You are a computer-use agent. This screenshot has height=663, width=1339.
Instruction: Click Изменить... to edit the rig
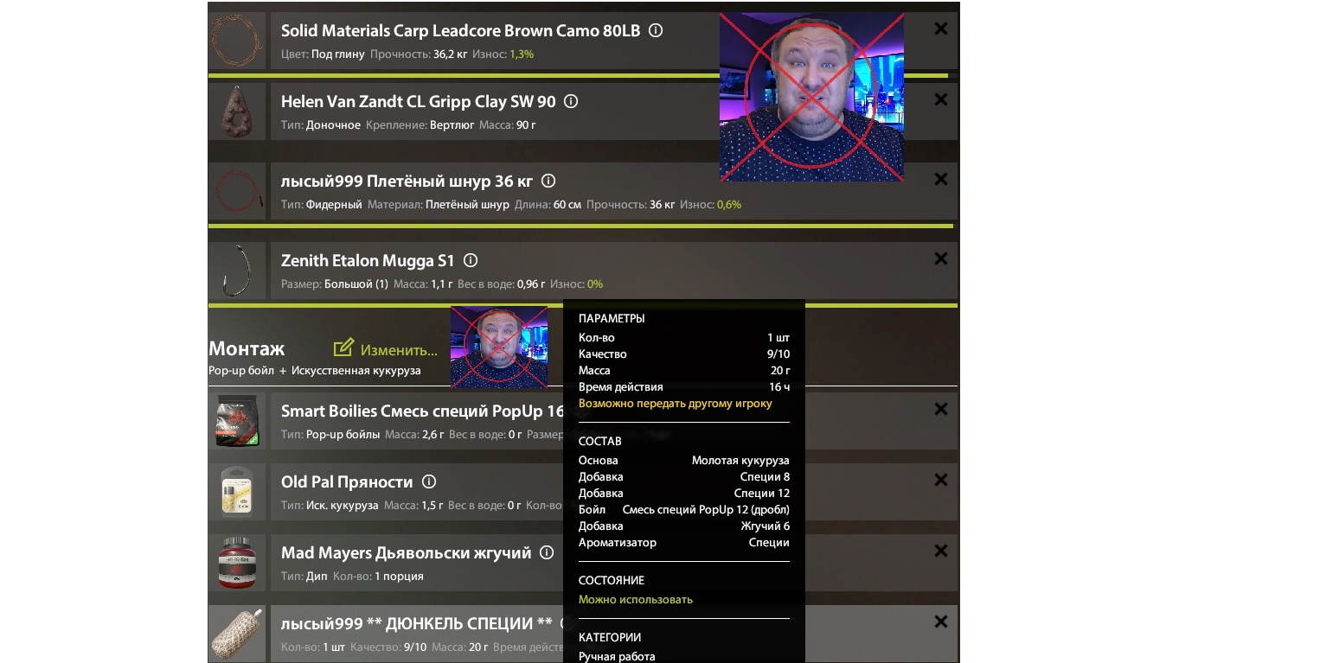pos(399,350)
